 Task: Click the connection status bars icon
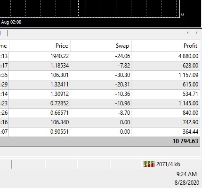(x=149, y=164)
